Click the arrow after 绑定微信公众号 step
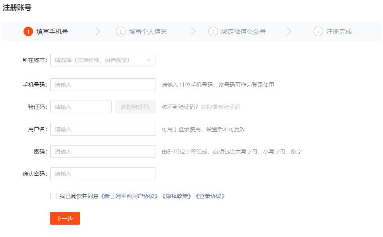This screenshot has width=383, height=237. pos(289,31)
